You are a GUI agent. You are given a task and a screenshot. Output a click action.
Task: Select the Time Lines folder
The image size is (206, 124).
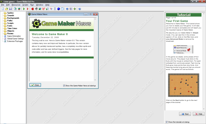click(x=12, y=28)
